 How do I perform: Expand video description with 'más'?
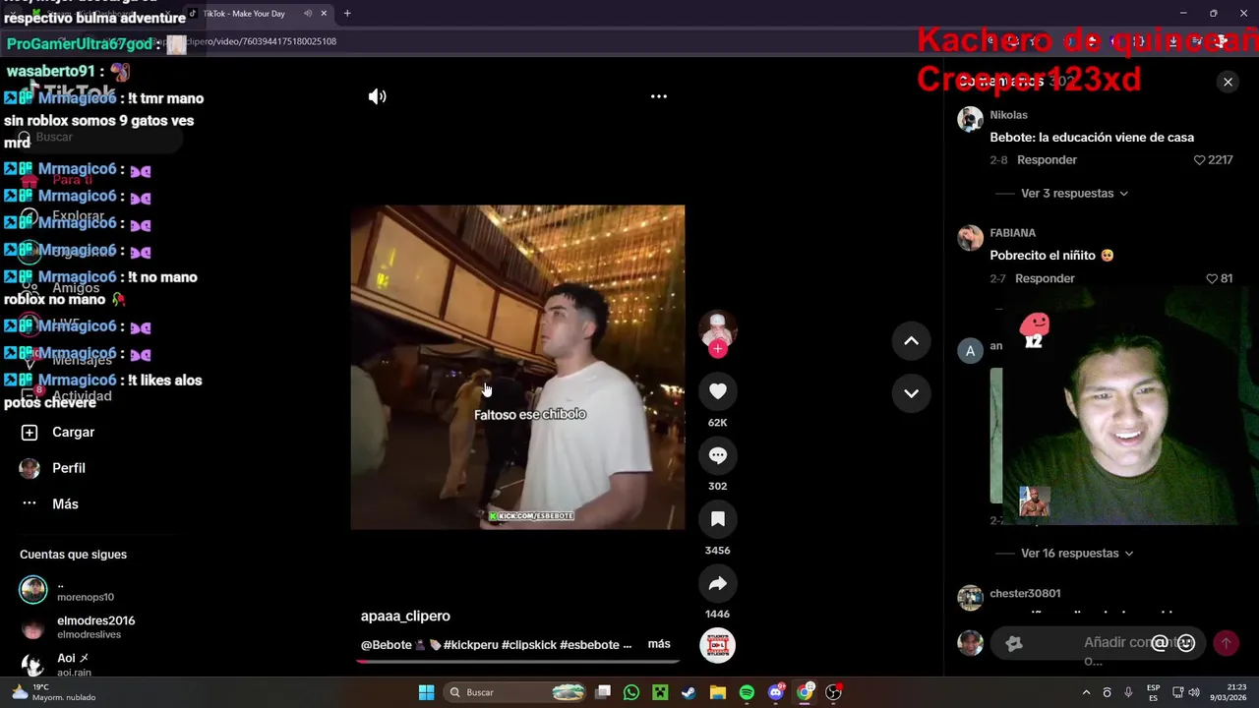[x=659, y=644]
